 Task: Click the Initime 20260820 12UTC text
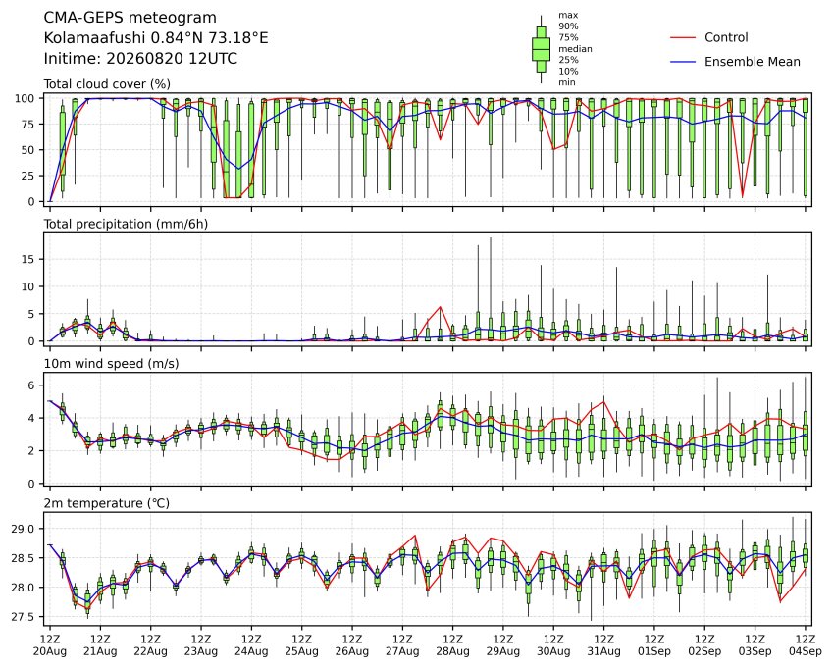pos(140,59)
